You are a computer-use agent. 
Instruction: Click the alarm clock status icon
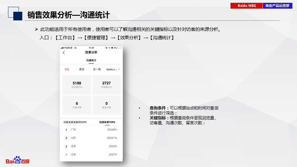112,48
